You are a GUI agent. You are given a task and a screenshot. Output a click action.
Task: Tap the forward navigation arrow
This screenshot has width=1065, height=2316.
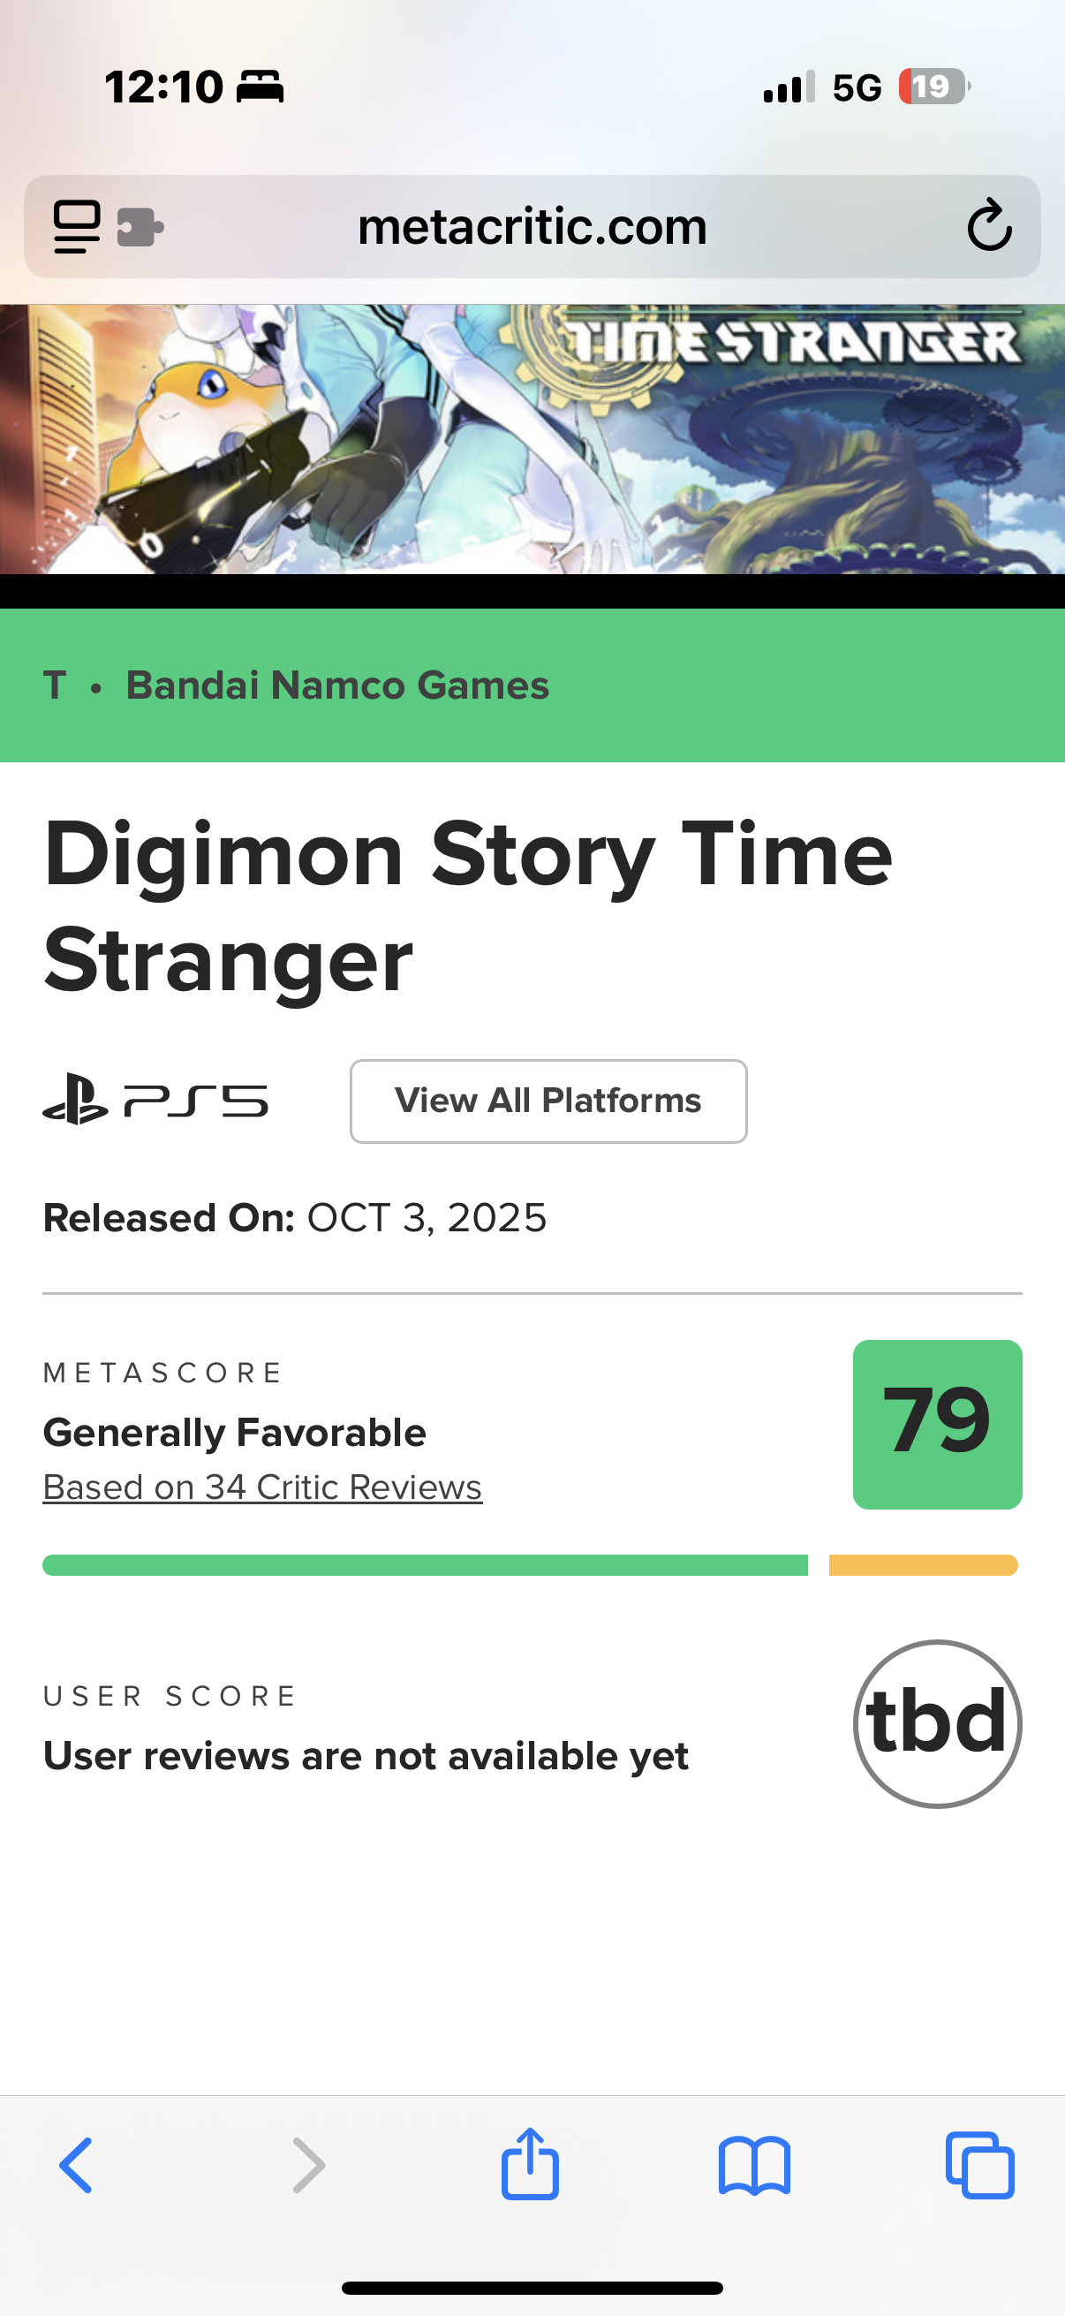pyautogui.click(x=308, y=2165)
